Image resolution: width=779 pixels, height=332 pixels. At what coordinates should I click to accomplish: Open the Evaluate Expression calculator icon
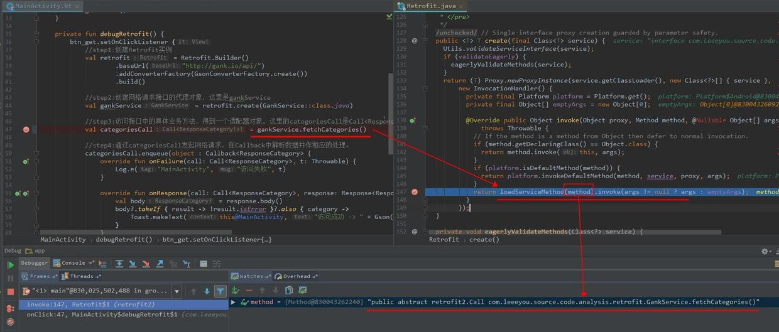204,264
